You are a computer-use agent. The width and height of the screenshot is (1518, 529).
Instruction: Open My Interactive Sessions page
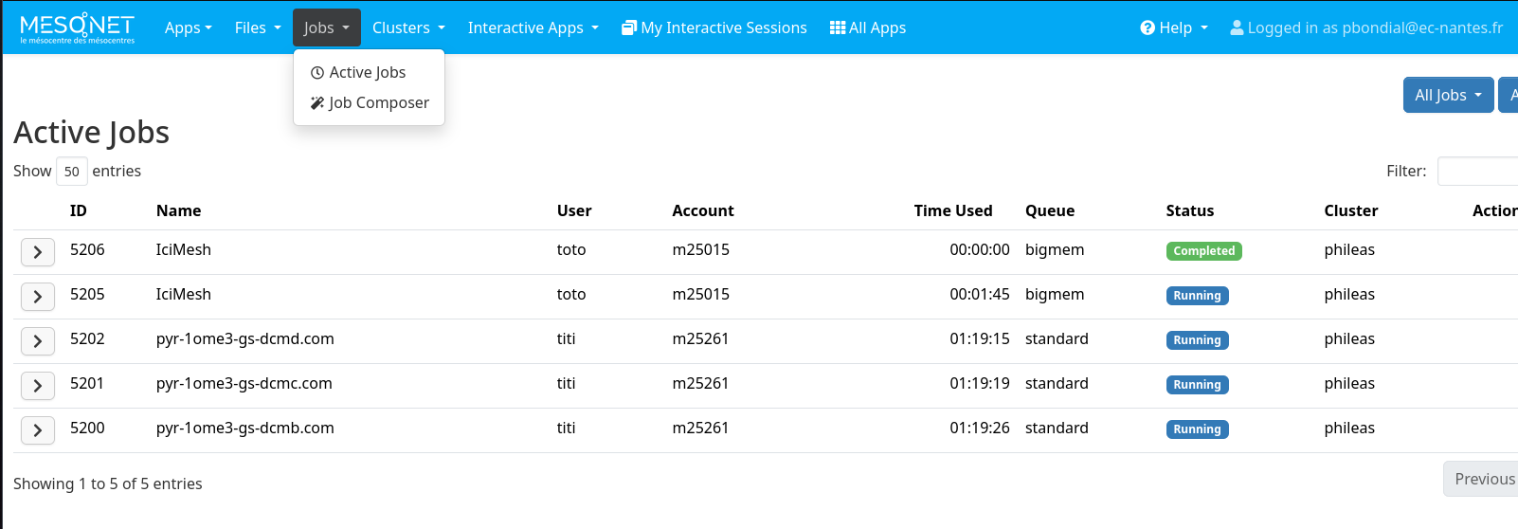pyautogui.click(x=714, y=27)
